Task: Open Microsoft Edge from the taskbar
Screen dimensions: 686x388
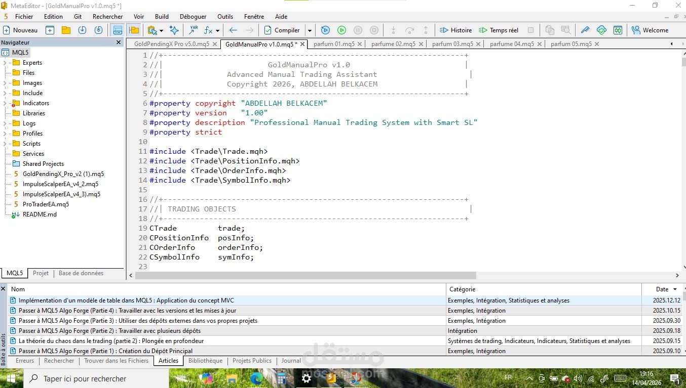Action: [x=256, y=378]
